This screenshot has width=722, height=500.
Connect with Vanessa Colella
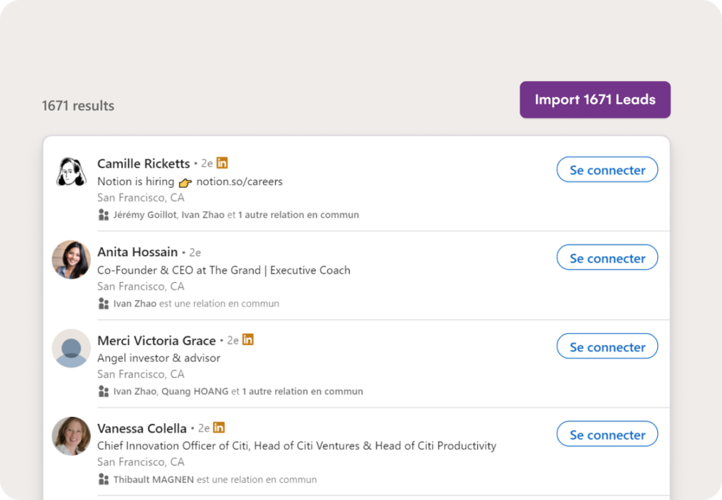[606, 435]
